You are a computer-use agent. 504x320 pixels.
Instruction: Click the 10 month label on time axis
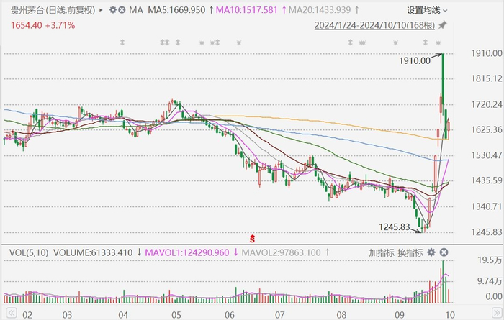(450, 315)
